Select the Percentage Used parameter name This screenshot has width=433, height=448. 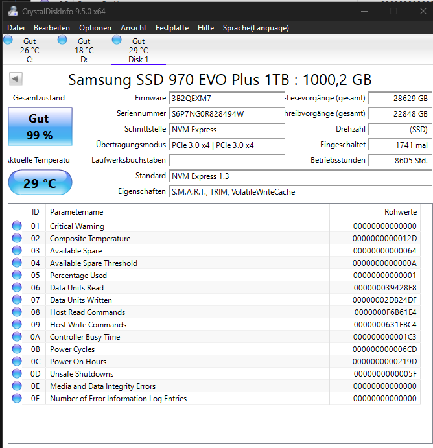coord(78,276)
